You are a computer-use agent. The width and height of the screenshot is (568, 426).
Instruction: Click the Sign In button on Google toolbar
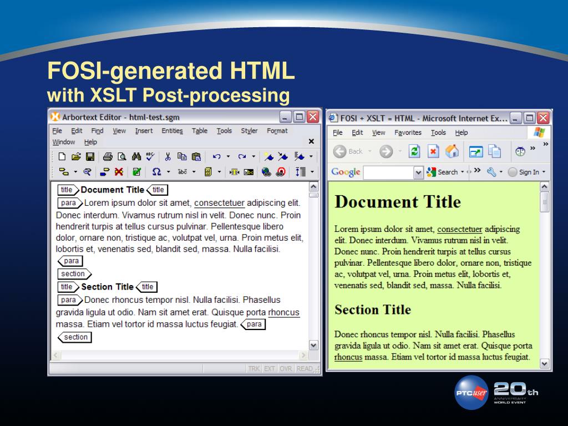[x=524, y=172]
